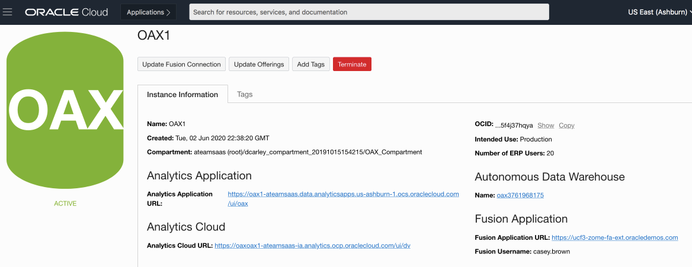Click the Oracle Cloud logo

click(67, 12)
